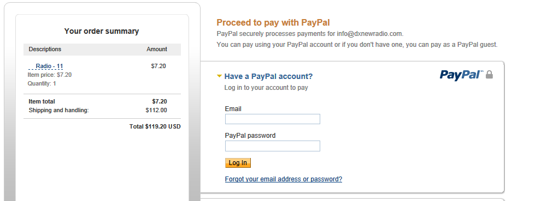
Task: Click the PayPal logo
Action: [x=462, y=75]
